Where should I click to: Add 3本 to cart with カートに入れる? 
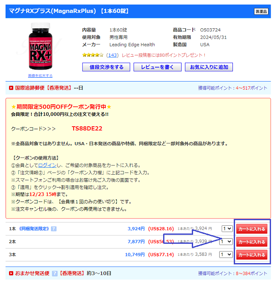[x=252, y=255]
